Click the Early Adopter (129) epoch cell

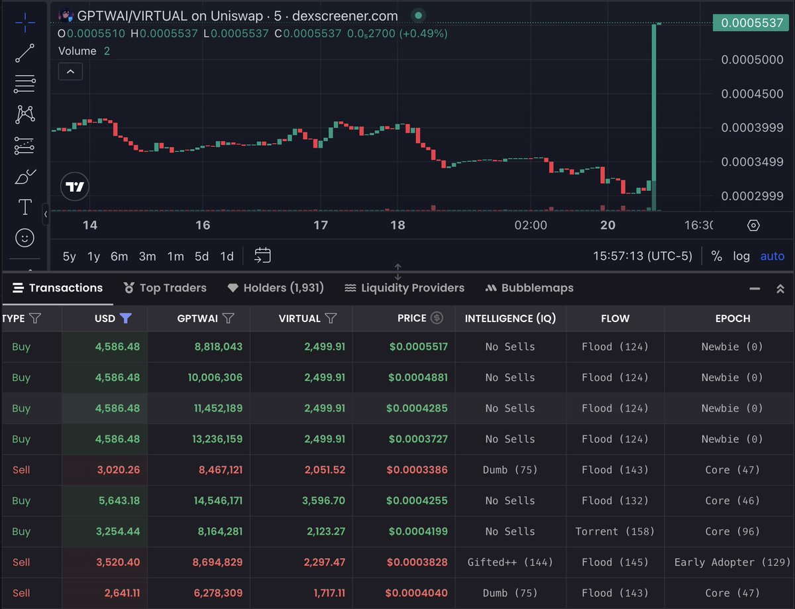click(x=733, y=562)
